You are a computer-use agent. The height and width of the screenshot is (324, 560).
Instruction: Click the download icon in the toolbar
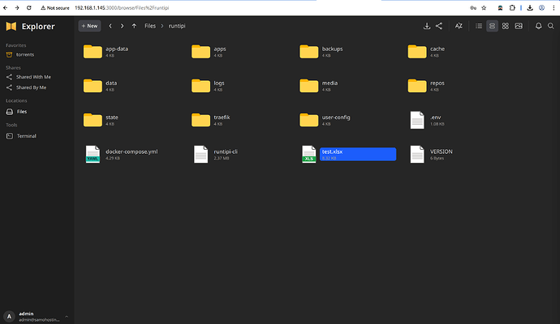pyautogui.click(x=426, y=26)
